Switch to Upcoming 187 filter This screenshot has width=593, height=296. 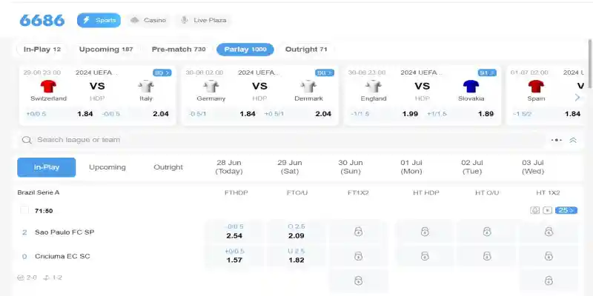pyautogui.click(x=106, y=50)
